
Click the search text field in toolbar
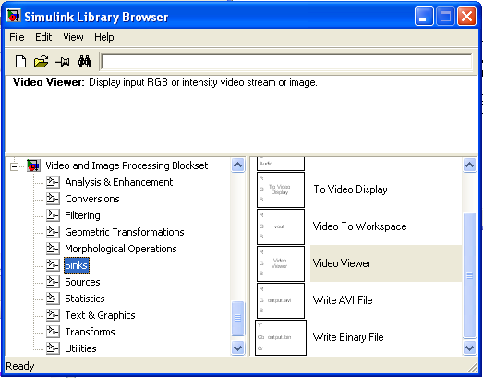[286, 61]
